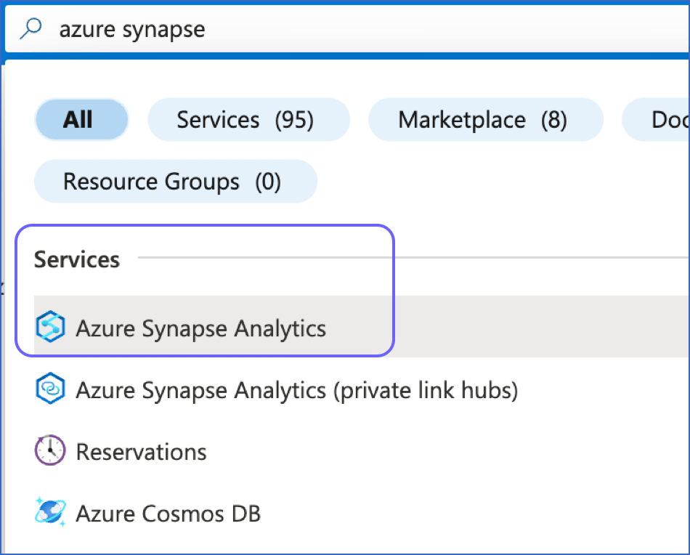Click the private link hubs service icon
Screen dimensions: 690x555
(50, 390)
